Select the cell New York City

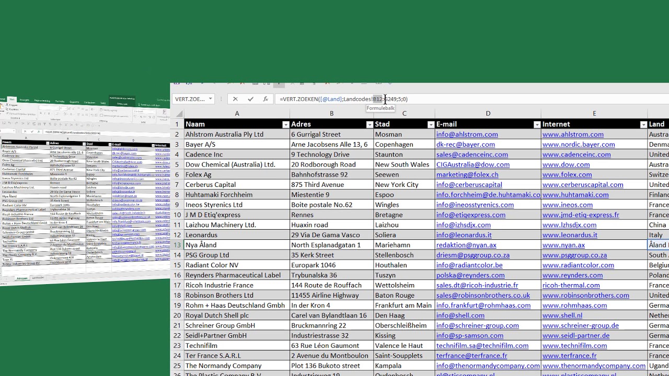pyautogui.click(x=404, y=184)
